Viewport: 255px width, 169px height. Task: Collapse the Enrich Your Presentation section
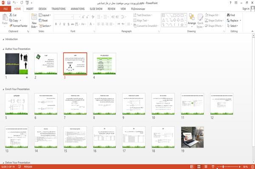(3, 89)
